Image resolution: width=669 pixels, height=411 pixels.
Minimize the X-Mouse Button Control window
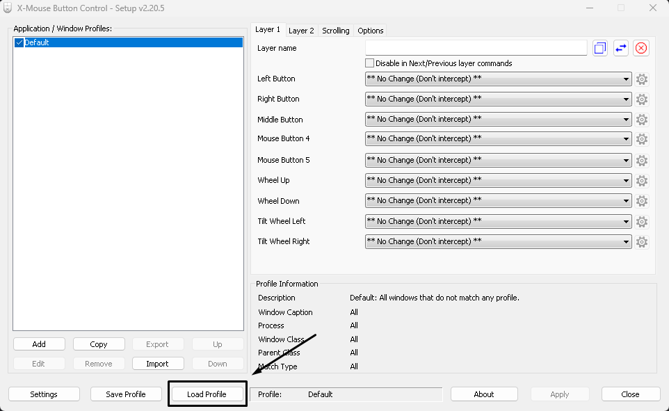pos(590,8)
